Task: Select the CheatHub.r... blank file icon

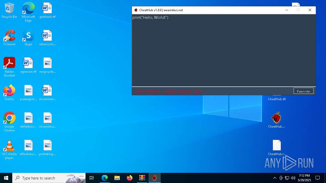Action: pyautogui.click(x=277, y=148)
